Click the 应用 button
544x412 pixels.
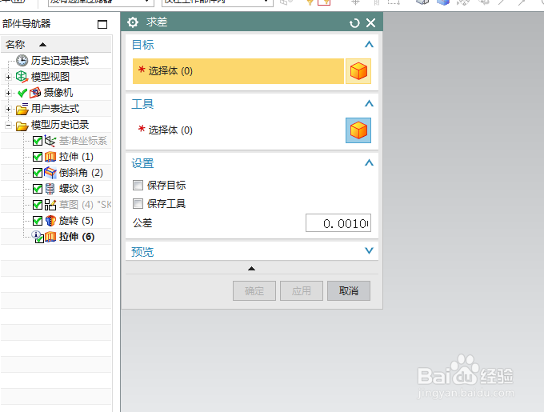pyautogui.click(x=302, y=290)
